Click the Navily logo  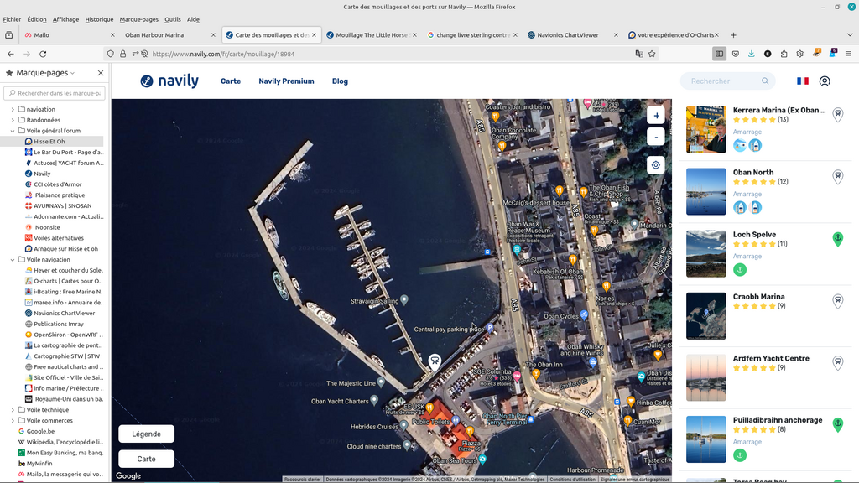[169, 81]
